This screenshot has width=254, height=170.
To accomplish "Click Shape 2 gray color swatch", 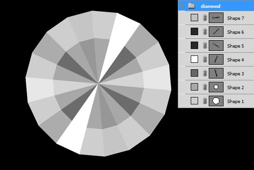I will [194, 87].
